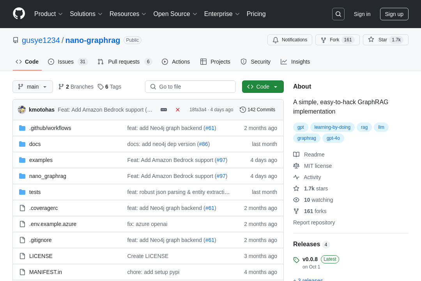Viewport: 421px width, 281px height.
Task: Switch to the Pull requests tab
Action: pos(125,62)
